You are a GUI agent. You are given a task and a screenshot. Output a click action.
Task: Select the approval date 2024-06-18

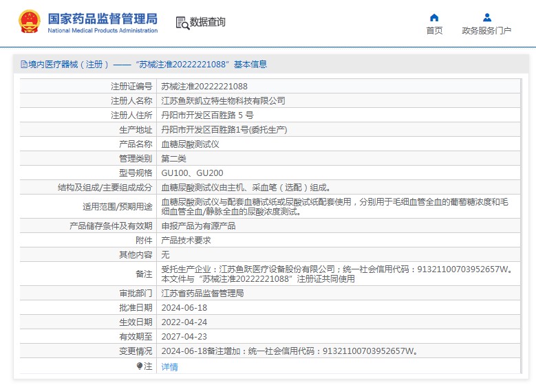coord(184,308)
